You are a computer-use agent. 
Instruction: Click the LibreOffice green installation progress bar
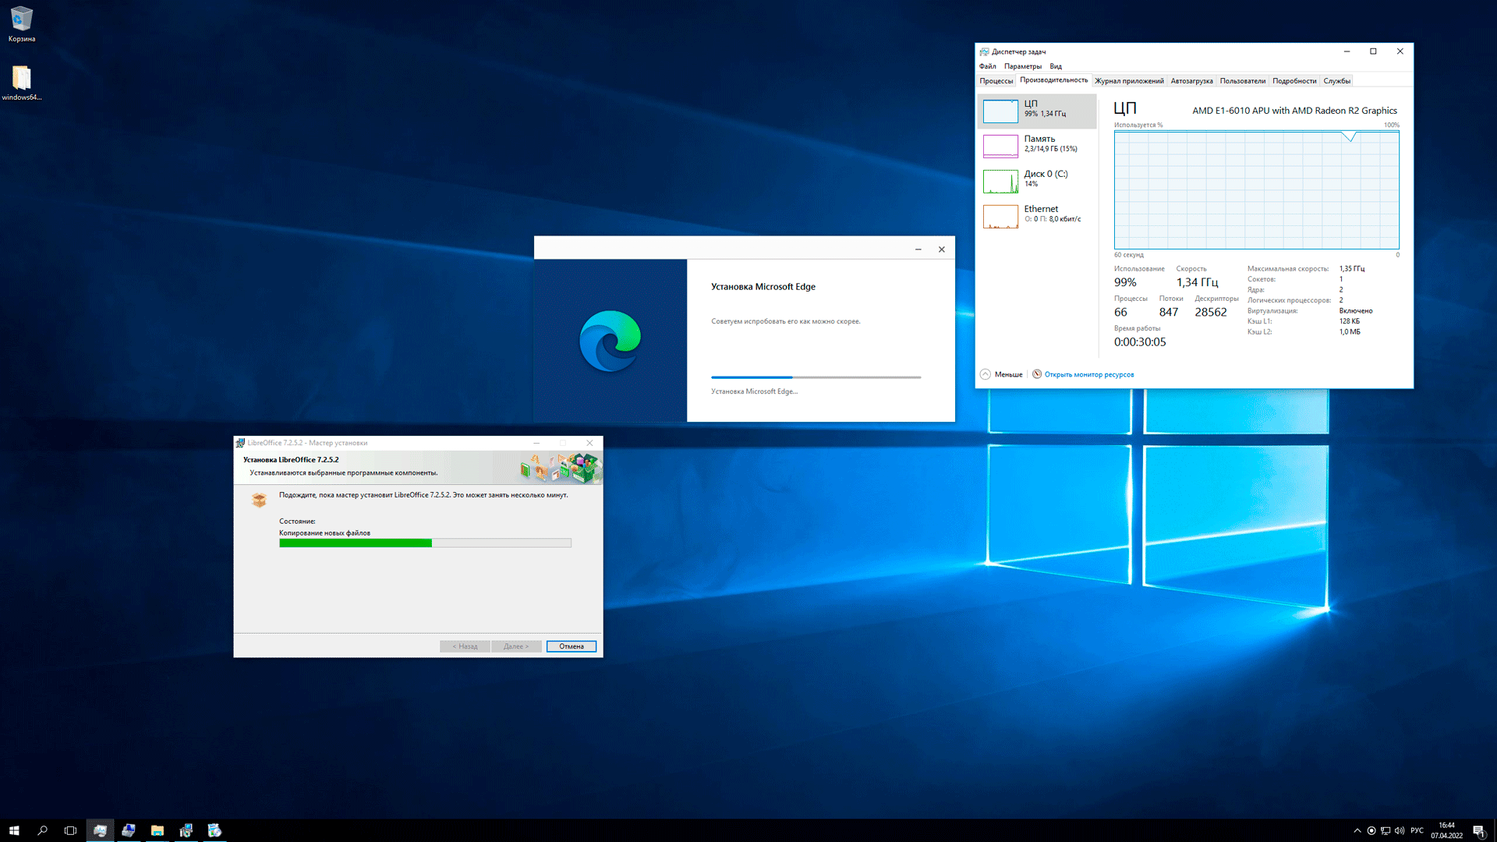tap(356, 543)
